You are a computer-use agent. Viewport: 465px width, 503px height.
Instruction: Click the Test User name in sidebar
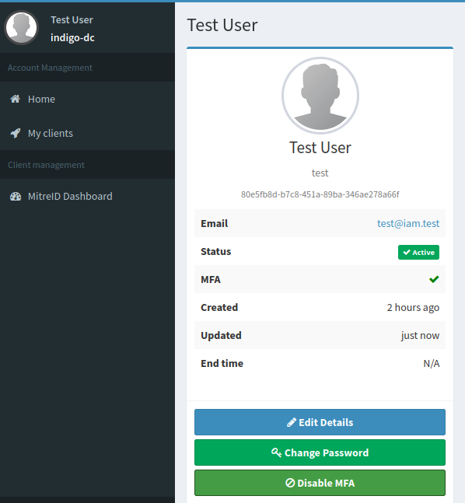72,20
